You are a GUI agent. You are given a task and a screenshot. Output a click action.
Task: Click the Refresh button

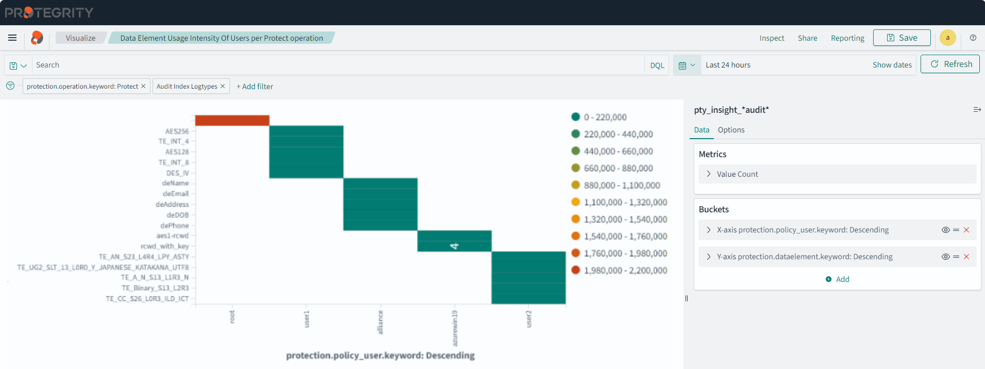point(949,64)
